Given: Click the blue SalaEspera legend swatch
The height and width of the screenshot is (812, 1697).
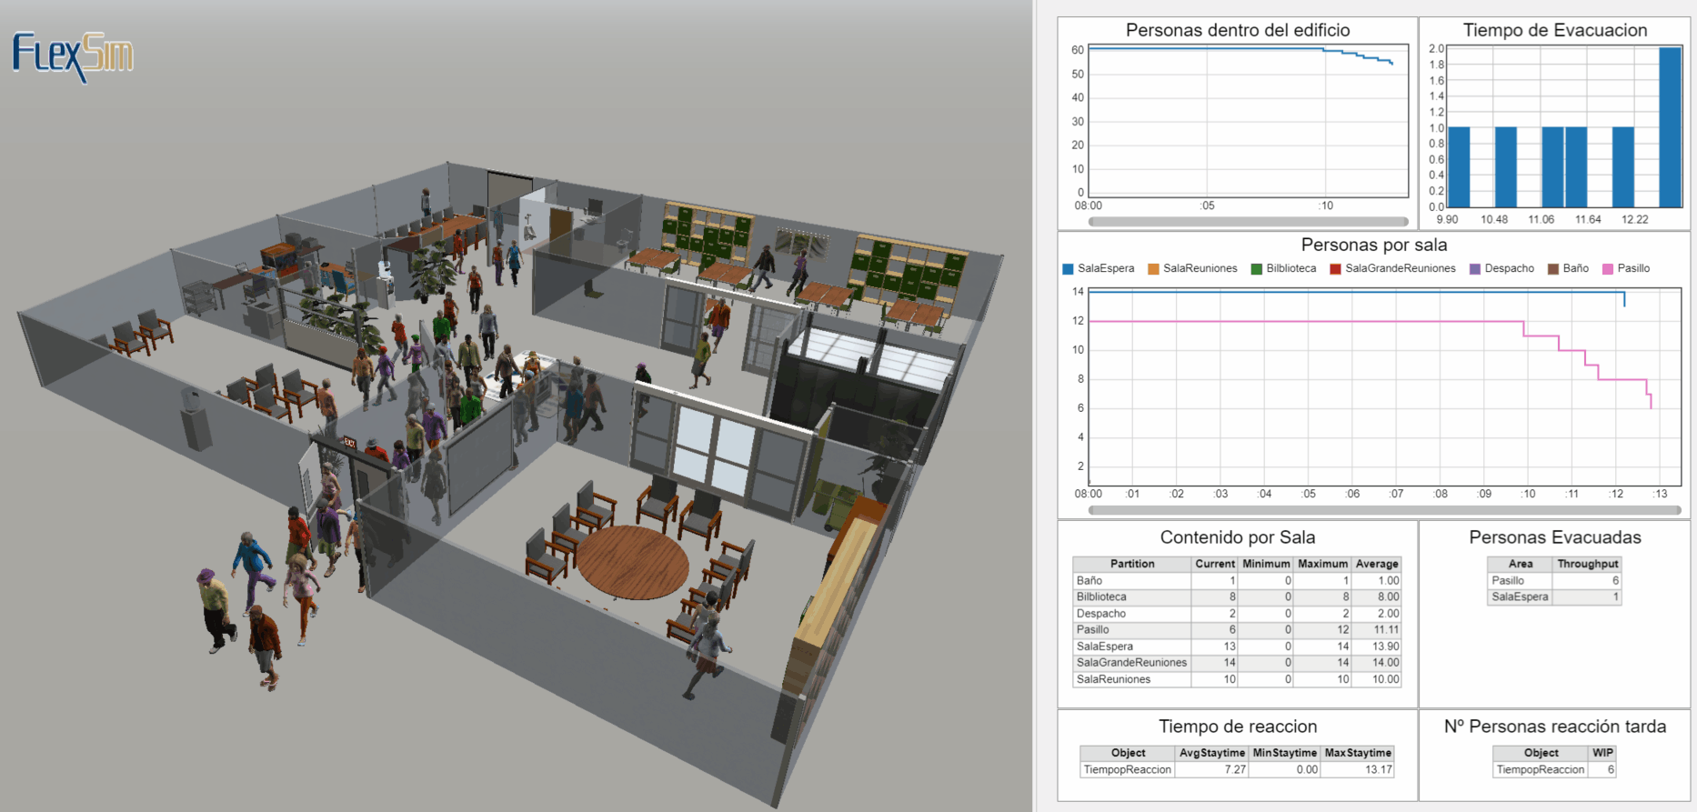Looking at the screenshot, I should click(x=1068, y=269).
